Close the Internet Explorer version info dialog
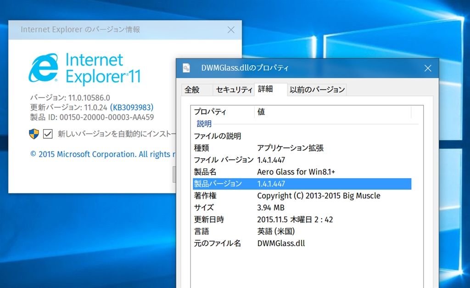 coord(231,30)
